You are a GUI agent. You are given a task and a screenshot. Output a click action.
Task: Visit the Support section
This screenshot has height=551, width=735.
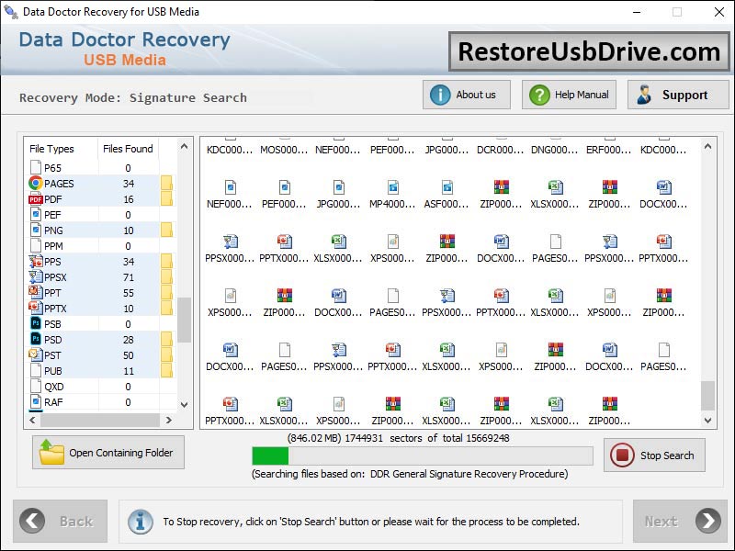coord(678,95)
